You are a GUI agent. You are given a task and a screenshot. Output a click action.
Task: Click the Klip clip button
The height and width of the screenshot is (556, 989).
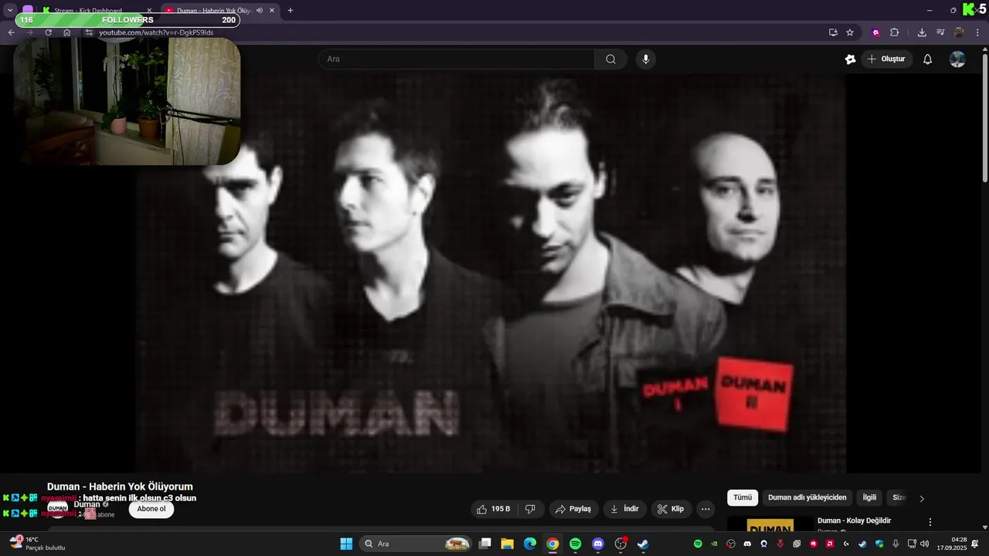pyautogui.click(x=671, y=509)
